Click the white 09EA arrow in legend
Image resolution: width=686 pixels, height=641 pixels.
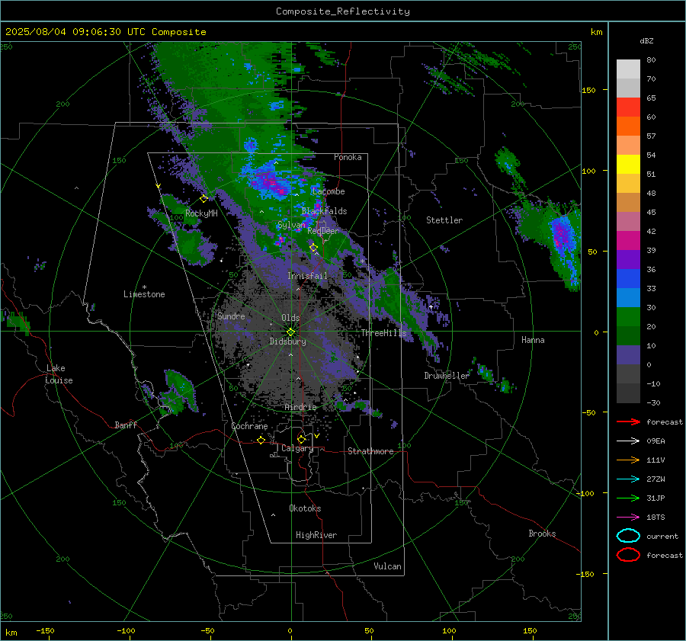(628, 441)
